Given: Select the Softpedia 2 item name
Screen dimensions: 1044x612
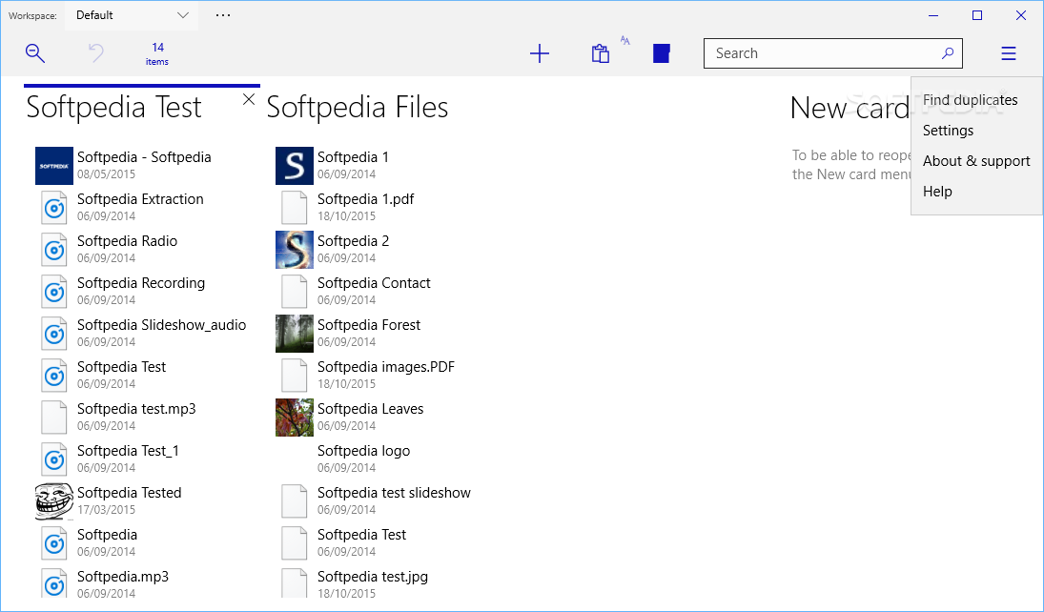Looking at the screenshot, I should (x=354, y=241).
